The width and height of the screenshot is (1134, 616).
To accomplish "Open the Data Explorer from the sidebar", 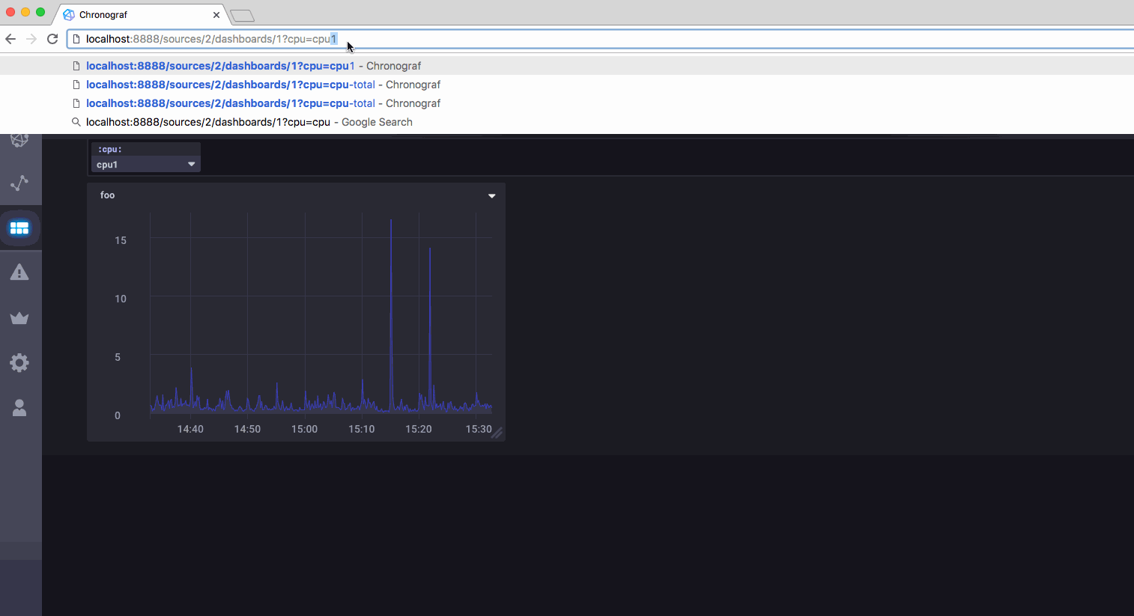I will 20,183.
